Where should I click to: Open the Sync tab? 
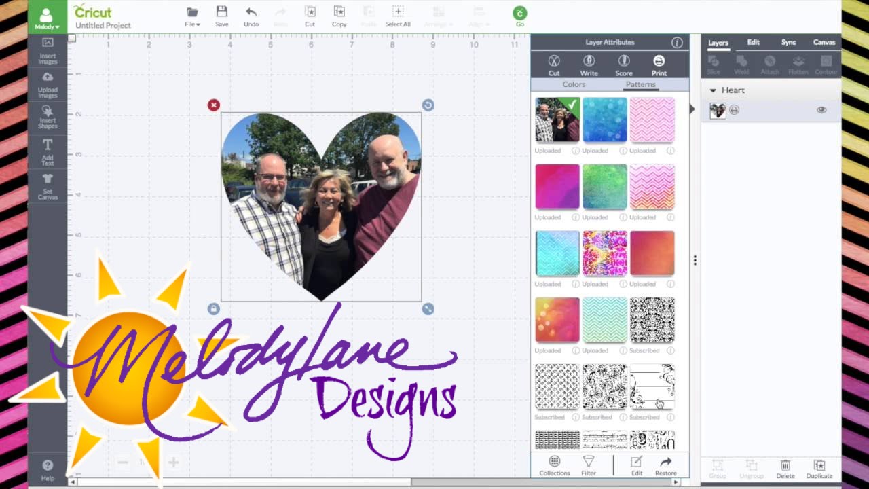788,42
